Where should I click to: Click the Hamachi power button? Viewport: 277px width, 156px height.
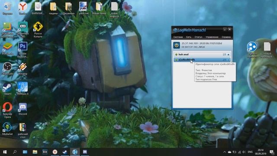(177, 45)
